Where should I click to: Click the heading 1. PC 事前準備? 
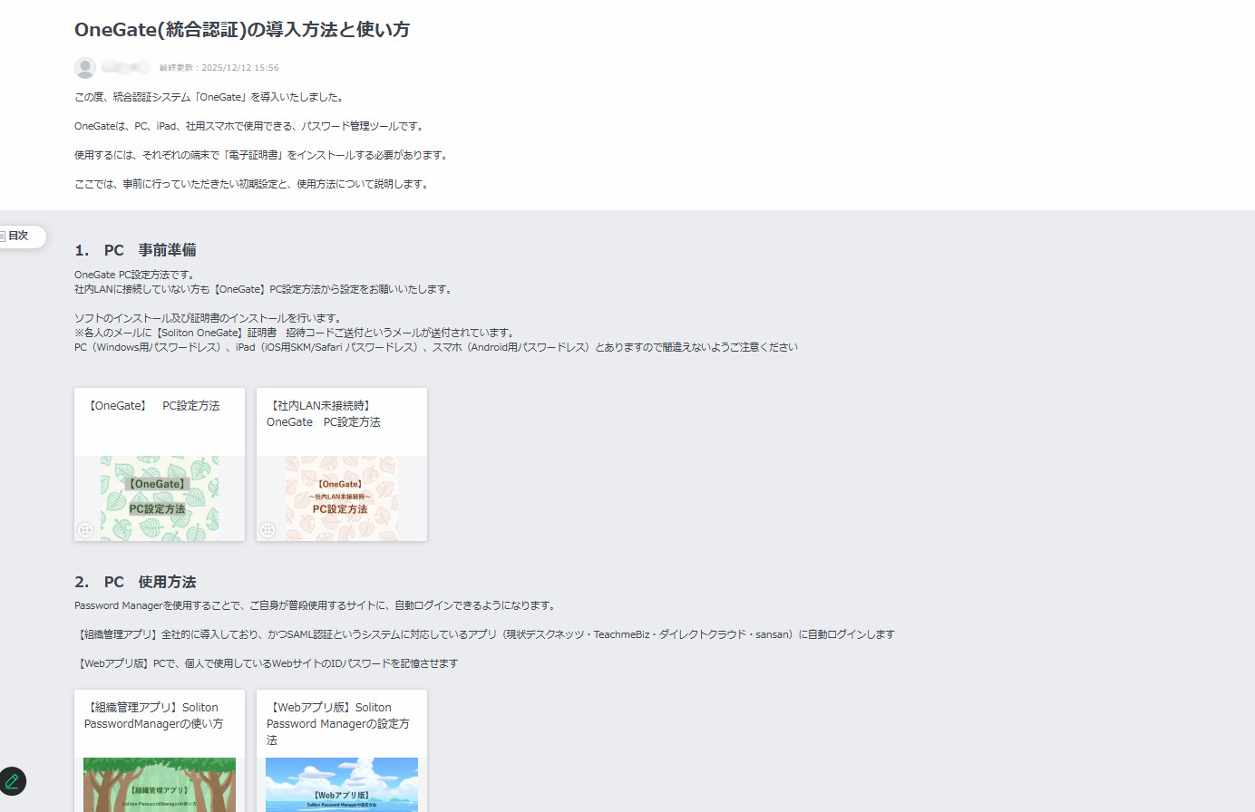click(135, 250)
